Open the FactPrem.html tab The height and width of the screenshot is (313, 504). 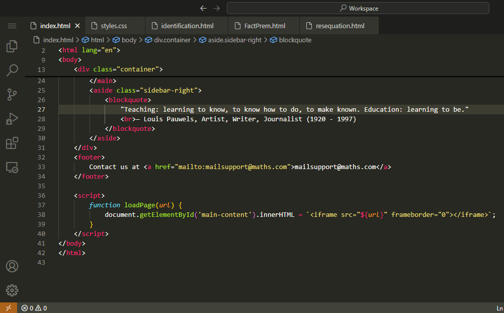click(x=265, y=26)
